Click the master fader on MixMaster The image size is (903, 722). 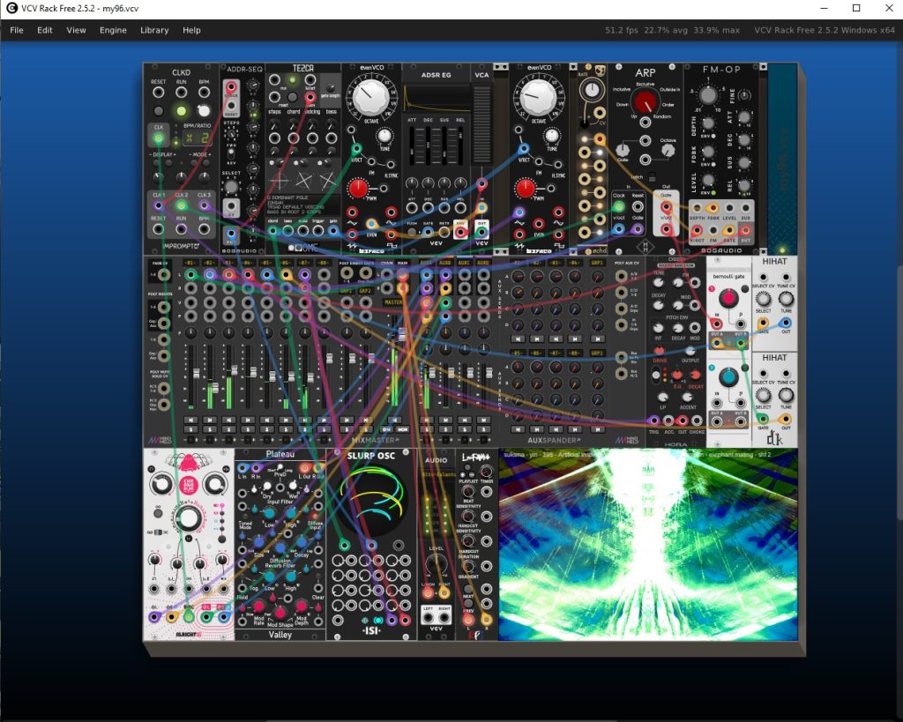pos(402,334)
